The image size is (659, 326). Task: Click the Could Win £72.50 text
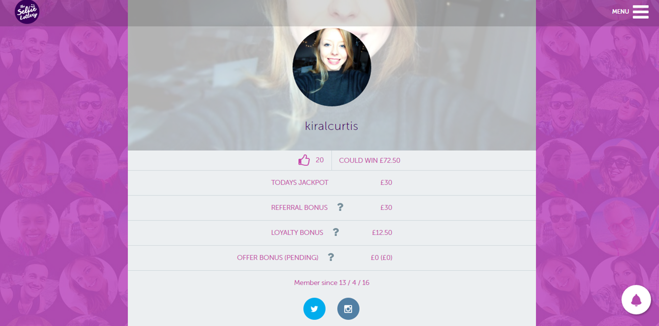point(369,161)
